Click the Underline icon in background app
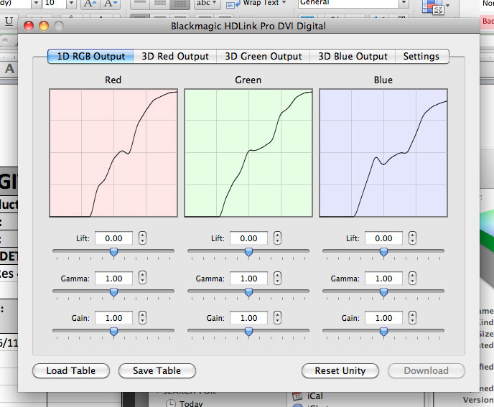 click(x=9, y=22)
